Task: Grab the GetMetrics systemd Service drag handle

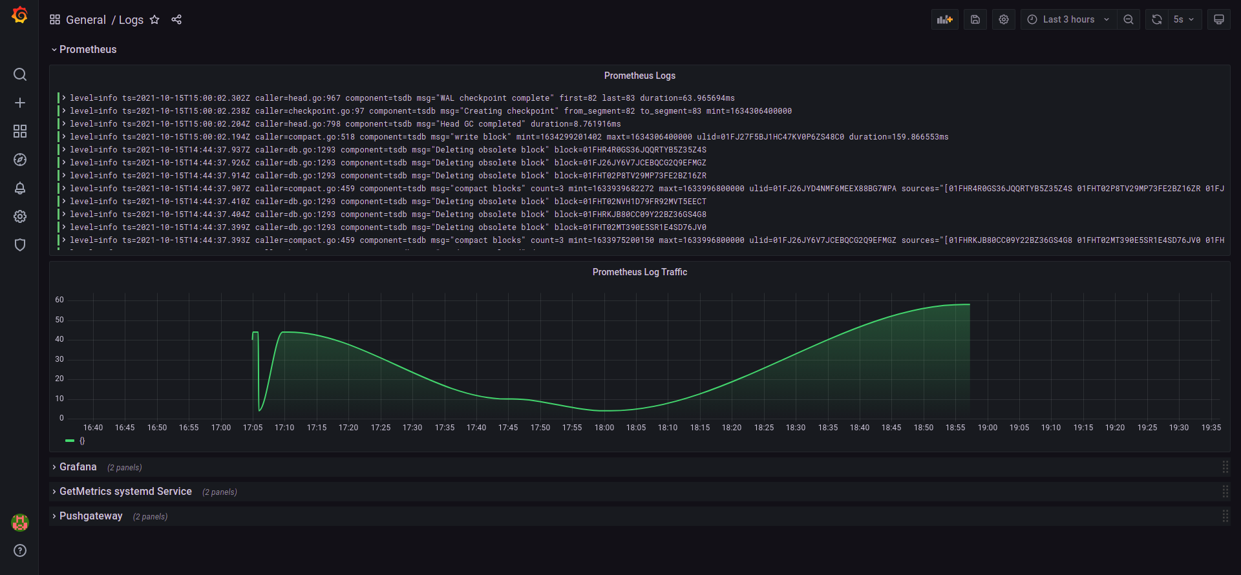Action: 1225,492
